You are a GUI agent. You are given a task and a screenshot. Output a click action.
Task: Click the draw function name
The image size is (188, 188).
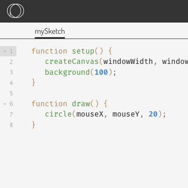coord(81,104)
